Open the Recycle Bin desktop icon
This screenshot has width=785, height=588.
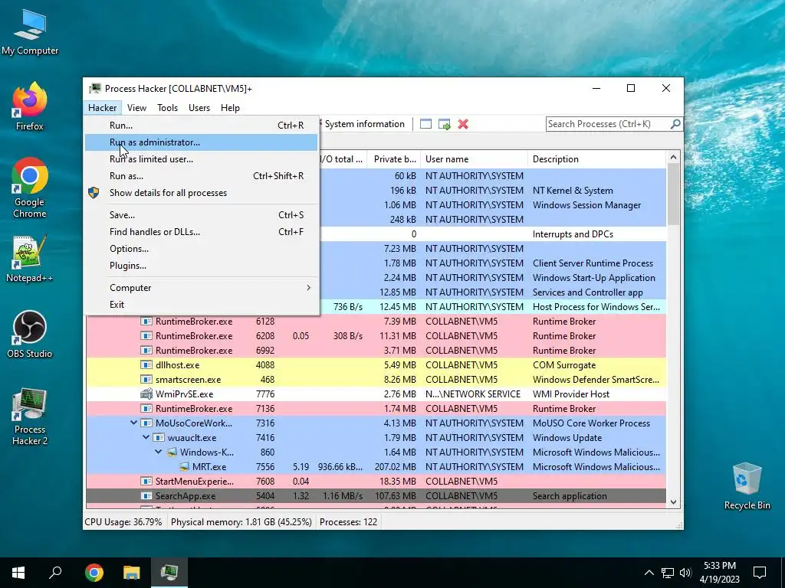point(747,486)
